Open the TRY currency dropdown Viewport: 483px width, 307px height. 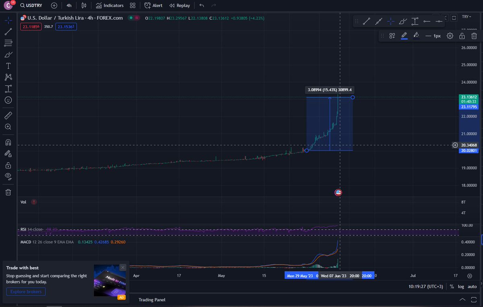466,16
